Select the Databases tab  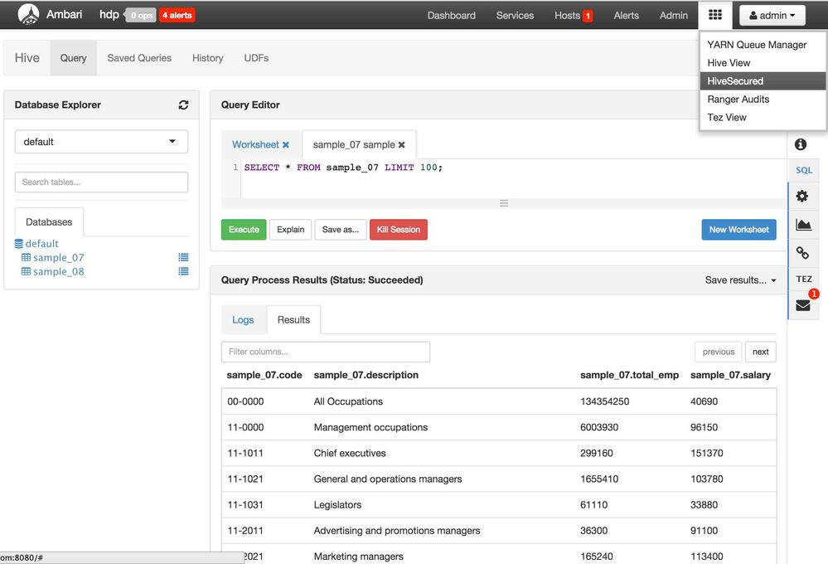click(x=49, y=222)
